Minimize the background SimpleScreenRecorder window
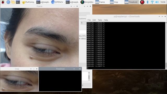This screenshot has width=167, height=94. 84,6
